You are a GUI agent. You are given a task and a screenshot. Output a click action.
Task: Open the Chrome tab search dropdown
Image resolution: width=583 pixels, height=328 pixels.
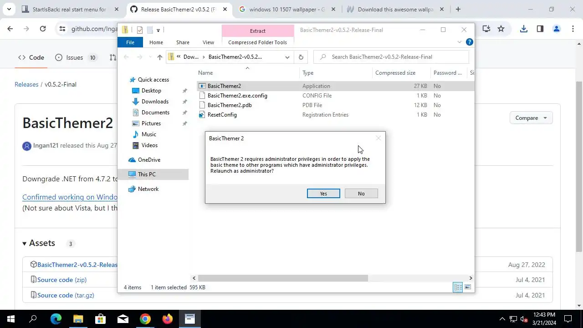9,9
